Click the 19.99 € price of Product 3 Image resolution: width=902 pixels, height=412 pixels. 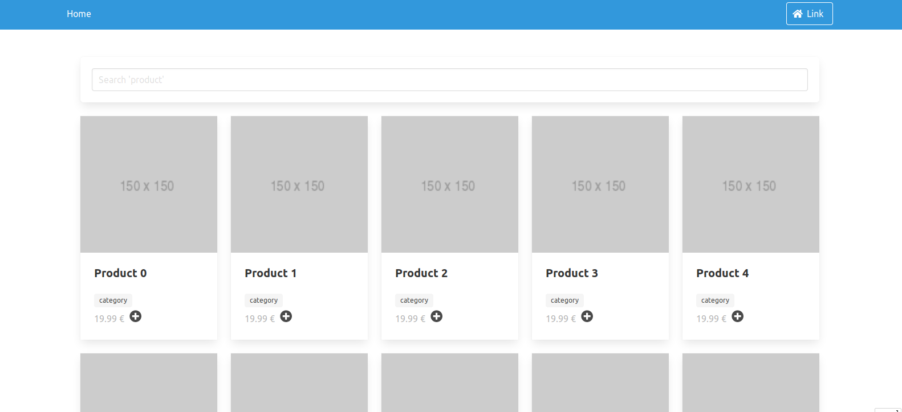point(561,319)
